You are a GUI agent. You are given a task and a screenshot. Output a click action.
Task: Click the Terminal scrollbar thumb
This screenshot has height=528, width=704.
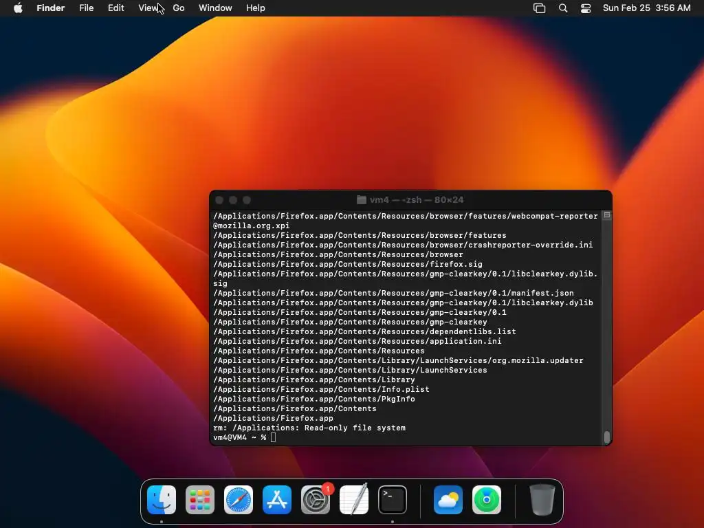coord(607,437)
